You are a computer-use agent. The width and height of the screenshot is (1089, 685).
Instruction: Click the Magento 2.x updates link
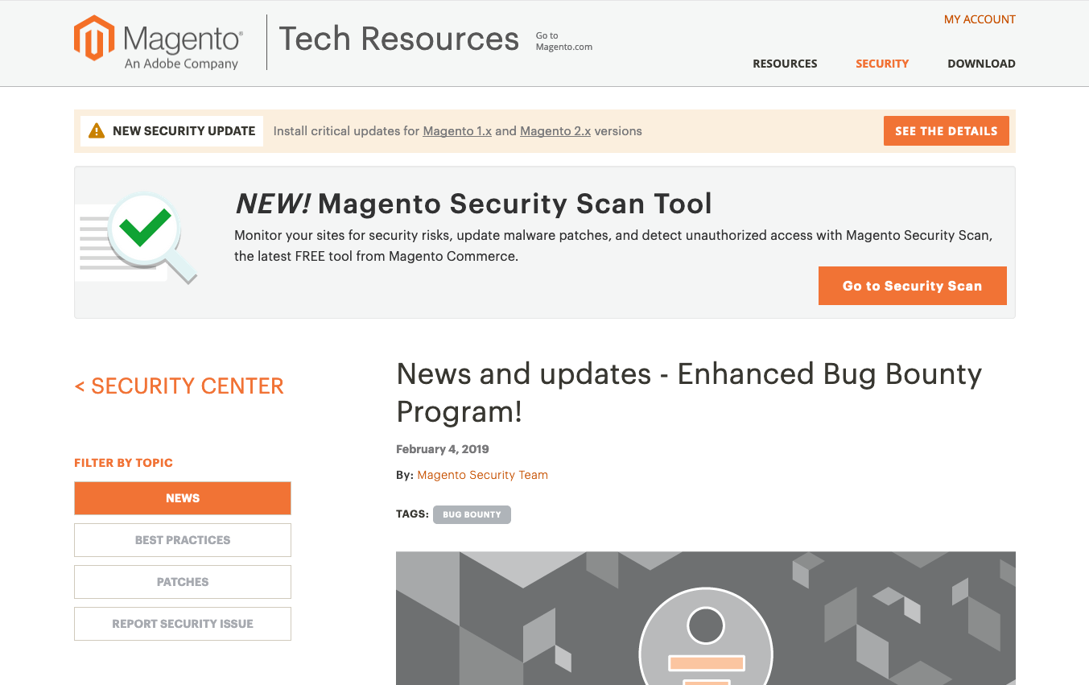pyautogui.click(x=555, y=131)
